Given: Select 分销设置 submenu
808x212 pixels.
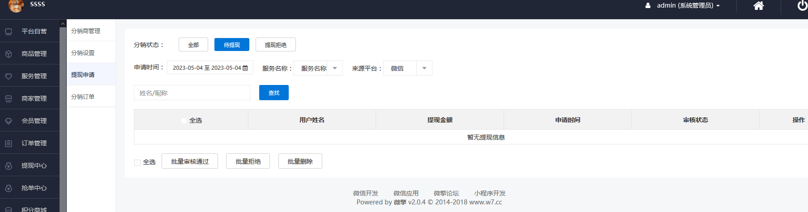Looking at the screenshot, I should (x=91, y=52).
